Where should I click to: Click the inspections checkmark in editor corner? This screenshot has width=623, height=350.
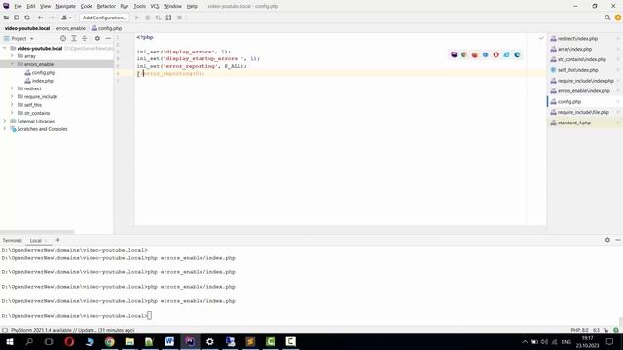(x=541, y=38)
